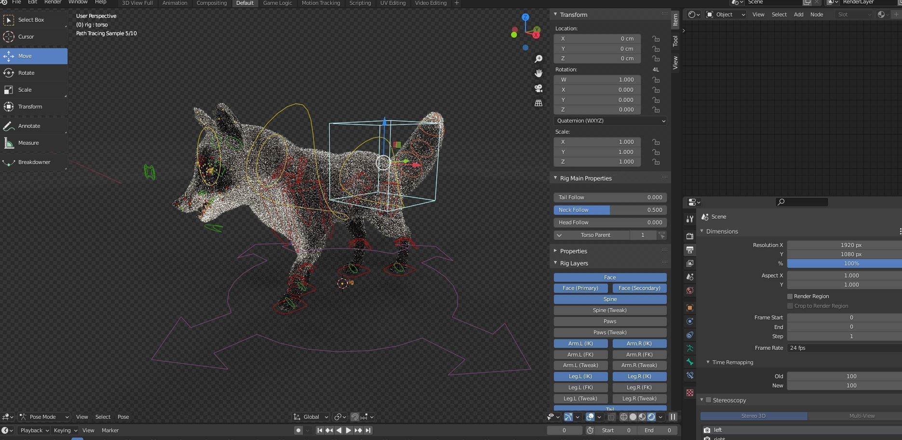Open the Global transform orientation dropdown

pyautogui.click(x=311, y=417)
